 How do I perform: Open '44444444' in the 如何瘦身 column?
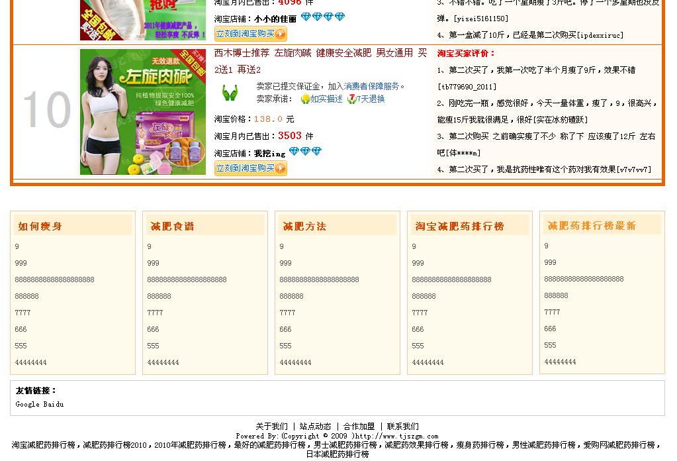pyautogui.click(x=30, y=362)
